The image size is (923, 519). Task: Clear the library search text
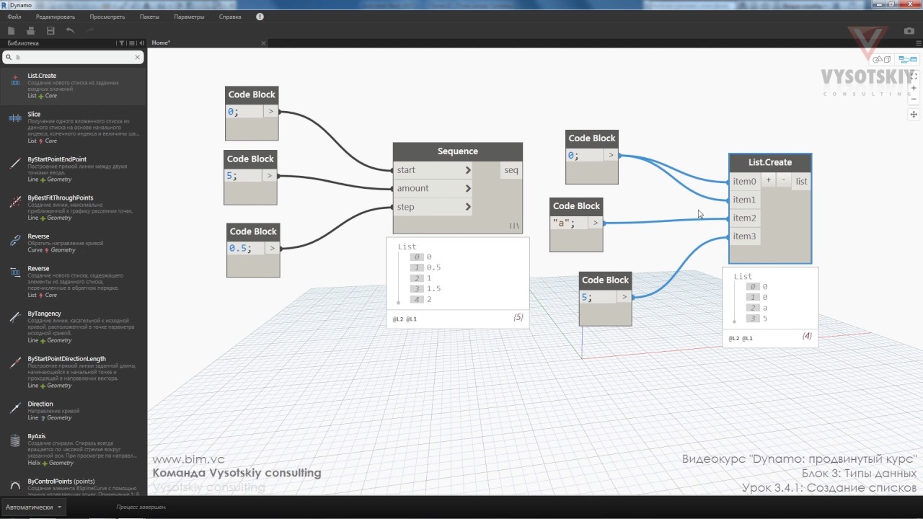(x=138, y=57)
